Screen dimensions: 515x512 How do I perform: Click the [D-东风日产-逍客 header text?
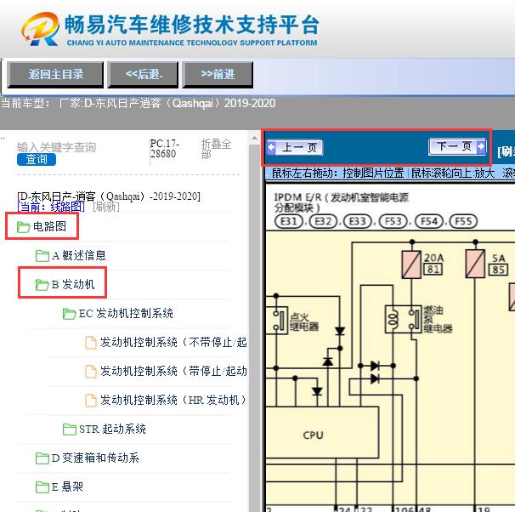coord(109,196)
